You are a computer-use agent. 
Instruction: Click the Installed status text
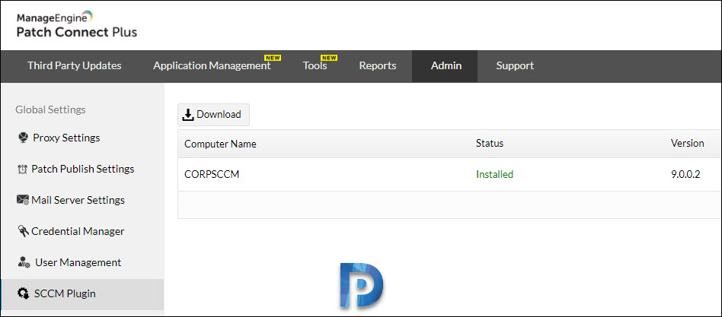coord(494,175)
